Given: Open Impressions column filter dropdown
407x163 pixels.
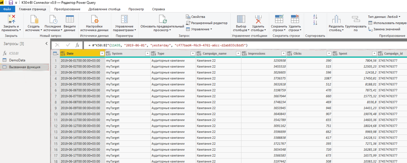Looking at the screenshot, I should [284, 53].
